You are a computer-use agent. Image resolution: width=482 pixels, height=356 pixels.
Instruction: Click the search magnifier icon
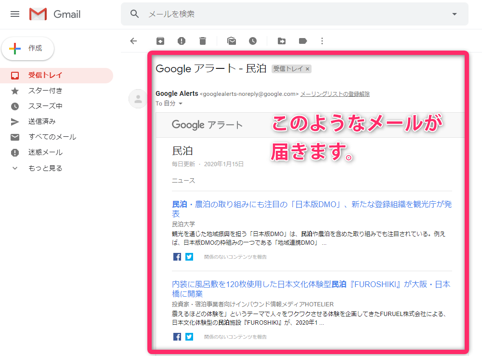(134, 14)
